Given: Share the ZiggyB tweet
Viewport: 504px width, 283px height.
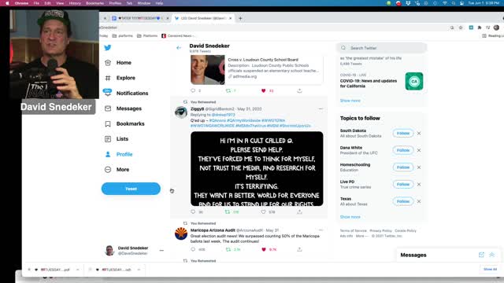Looking at the screenshot, I should (x=299, y=211).
